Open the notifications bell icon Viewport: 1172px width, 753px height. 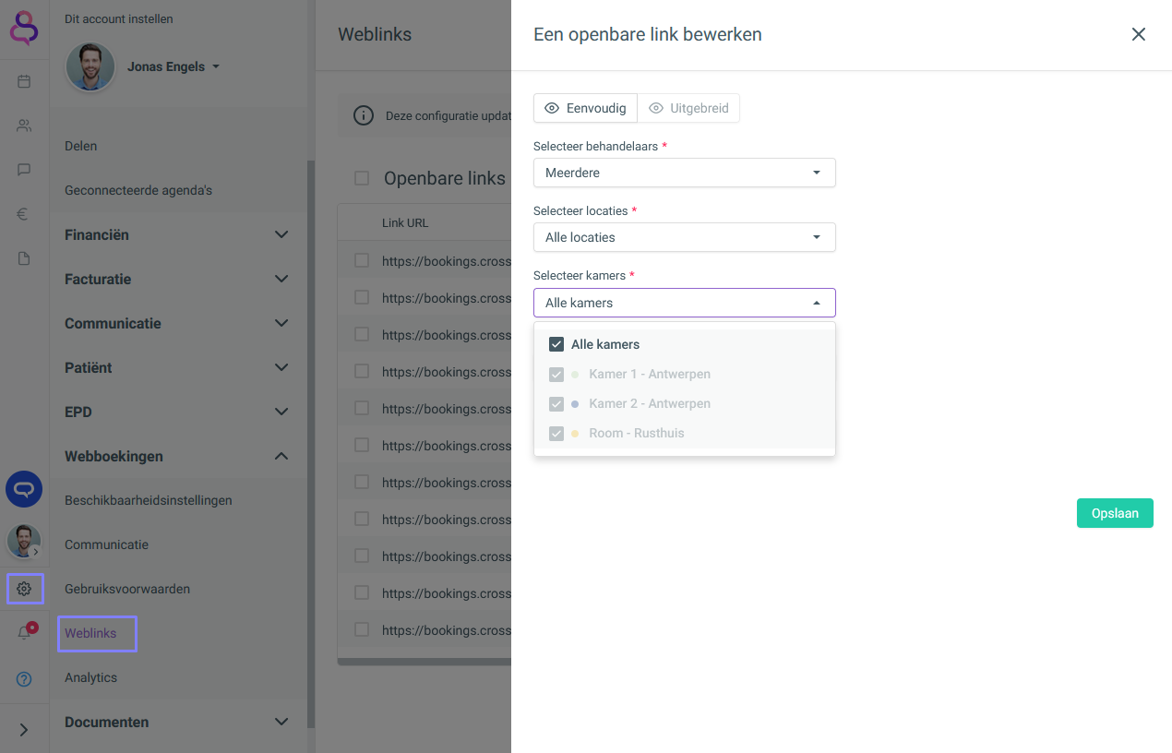click(24, 633)
